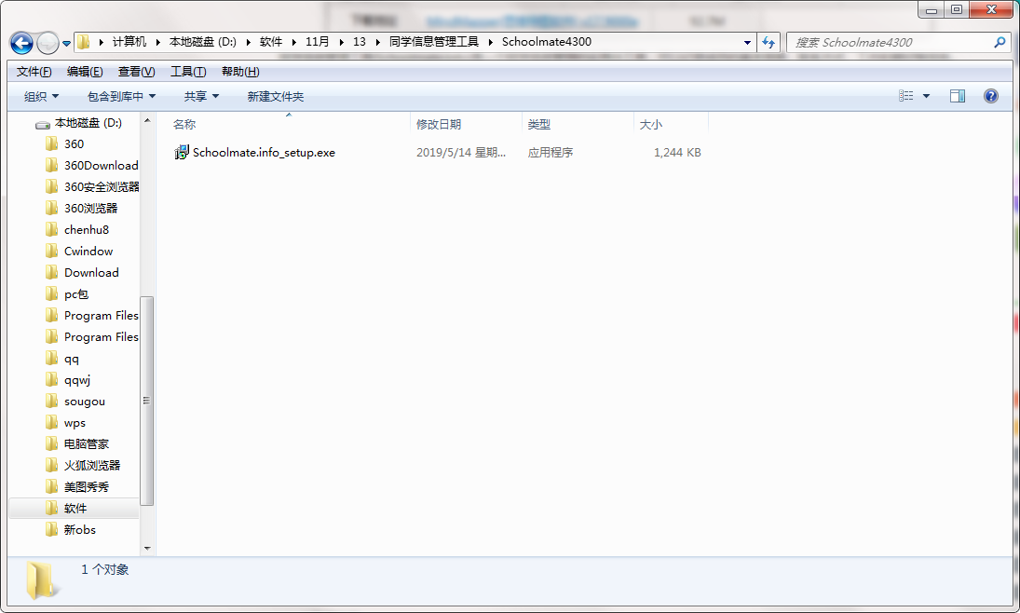Select the Schoolmate.info_setup.exe file icon
Viewport: 1020px width, 613px height.
click(182, 153)
